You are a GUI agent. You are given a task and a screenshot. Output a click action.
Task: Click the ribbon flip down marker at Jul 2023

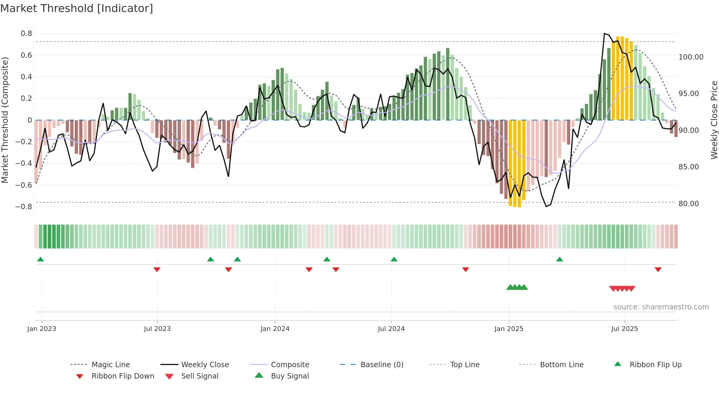pos(157,270)
